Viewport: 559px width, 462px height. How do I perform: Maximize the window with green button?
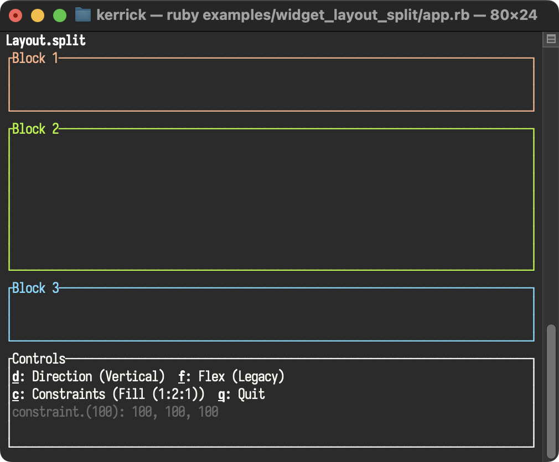pyautogui.click(x=60, y=15)
